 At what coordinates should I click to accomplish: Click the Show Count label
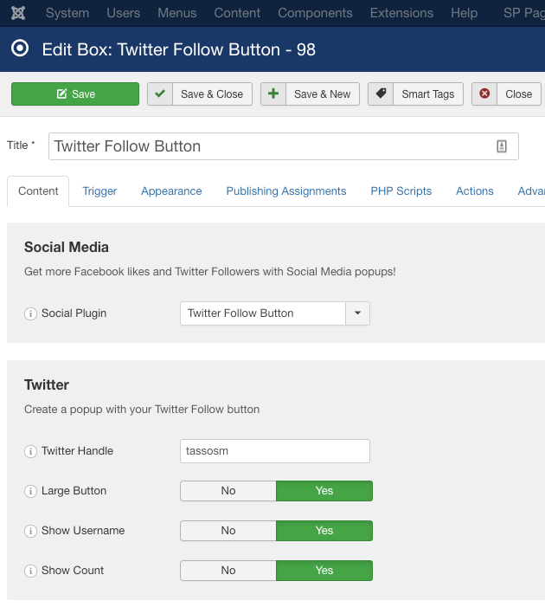(73, 571)
